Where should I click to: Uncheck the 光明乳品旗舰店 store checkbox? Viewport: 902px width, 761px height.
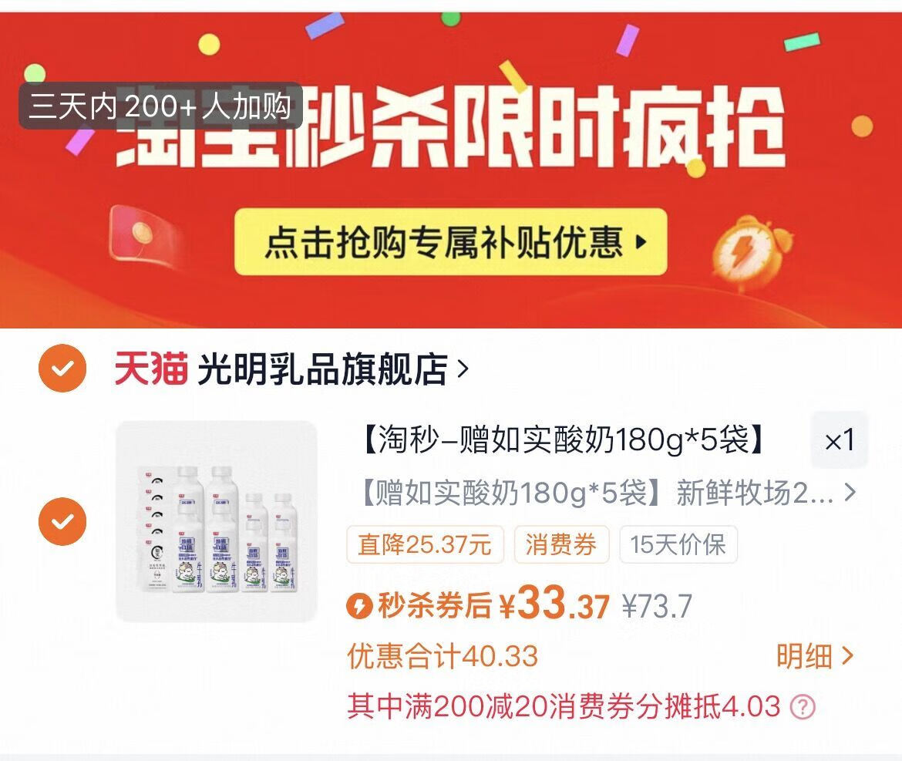[62, 368]
